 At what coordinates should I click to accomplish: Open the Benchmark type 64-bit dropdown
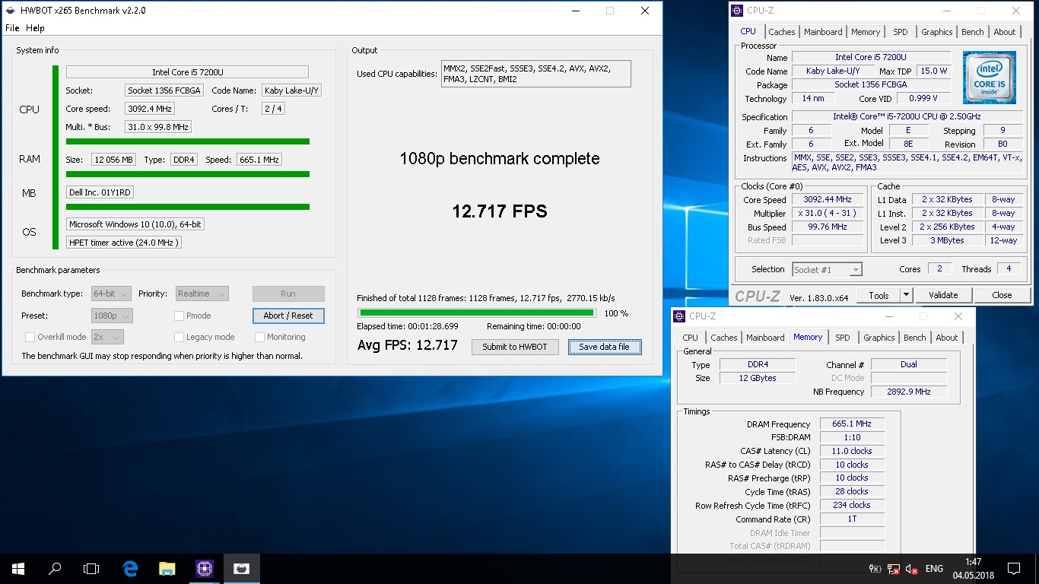coord(111,294)
